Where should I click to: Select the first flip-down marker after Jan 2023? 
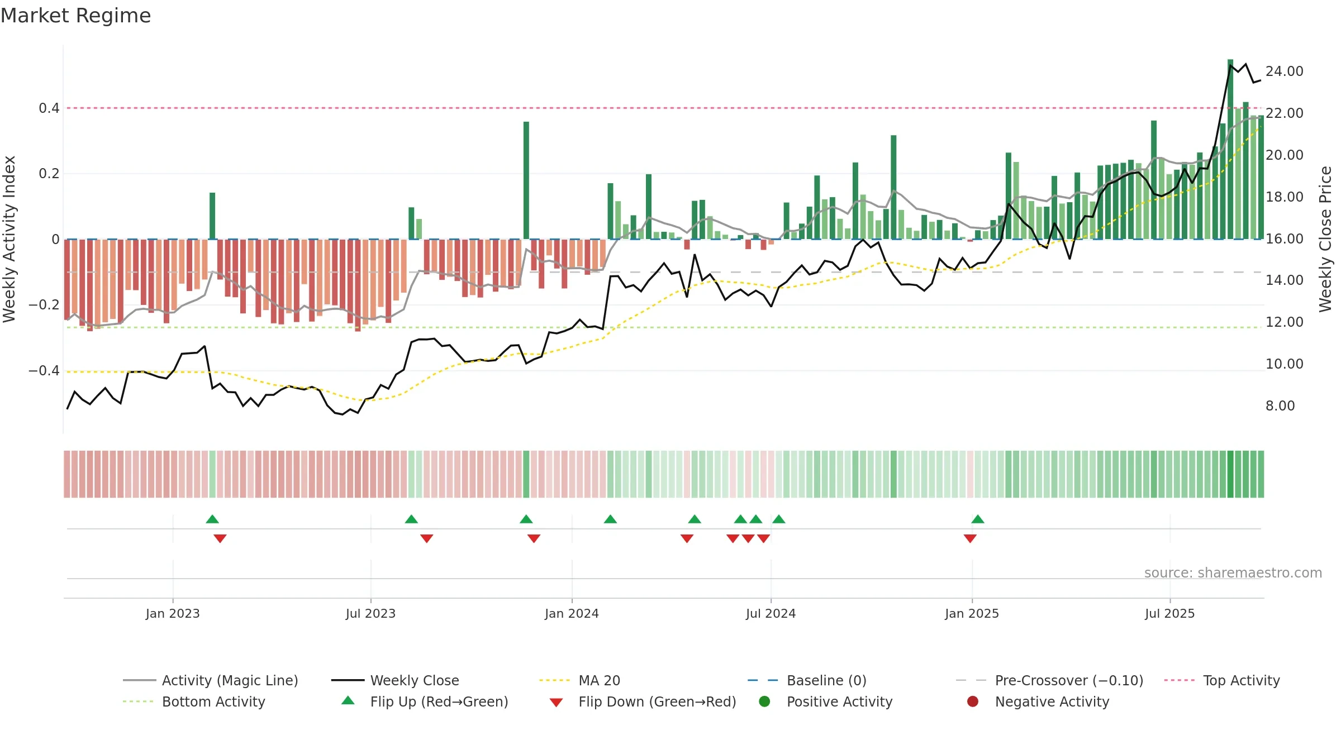pos(220,538)
